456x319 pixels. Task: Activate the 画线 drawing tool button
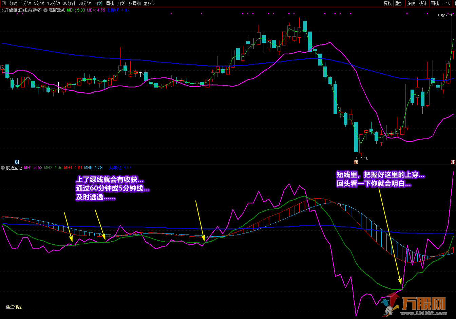[x=435, y=3]
